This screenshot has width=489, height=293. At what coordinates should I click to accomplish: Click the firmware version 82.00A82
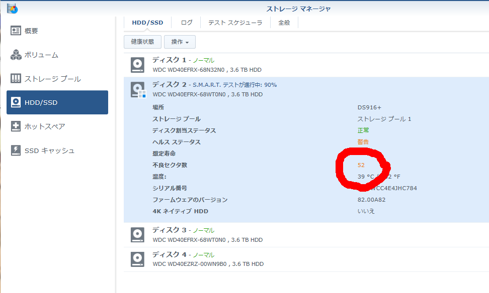click(371, 200)
